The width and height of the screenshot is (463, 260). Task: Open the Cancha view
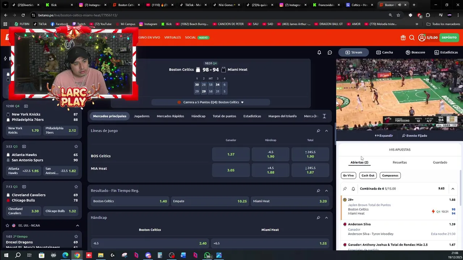385,52
